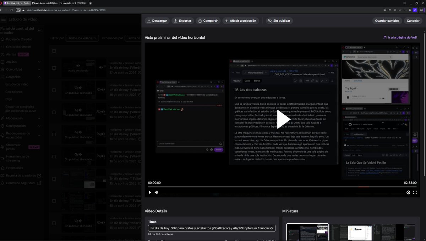Mute the video player volume icon

157,192
